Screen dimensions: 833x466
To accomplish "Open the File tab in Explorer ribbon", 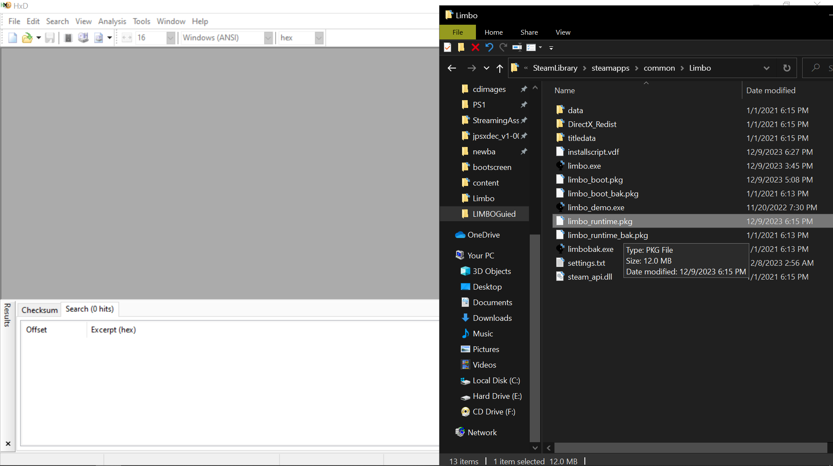I will [x=458, y=32].
